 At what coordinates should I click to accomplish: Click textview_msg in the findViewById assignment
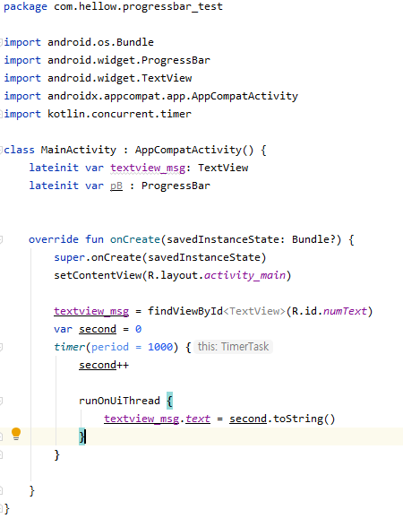(x=91, y=311)
